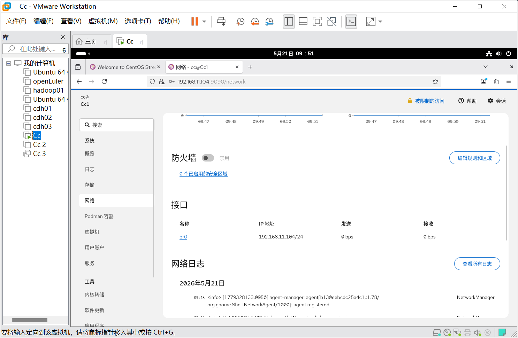
Task: Toggle the 防火墙 switch on
Action: tap(208, 158)
